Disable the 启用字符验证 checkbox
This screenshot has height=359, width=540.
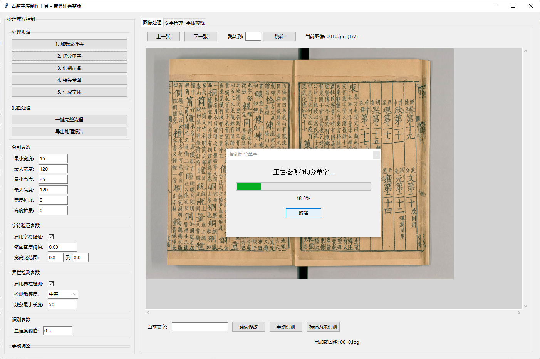coord(50,237)
